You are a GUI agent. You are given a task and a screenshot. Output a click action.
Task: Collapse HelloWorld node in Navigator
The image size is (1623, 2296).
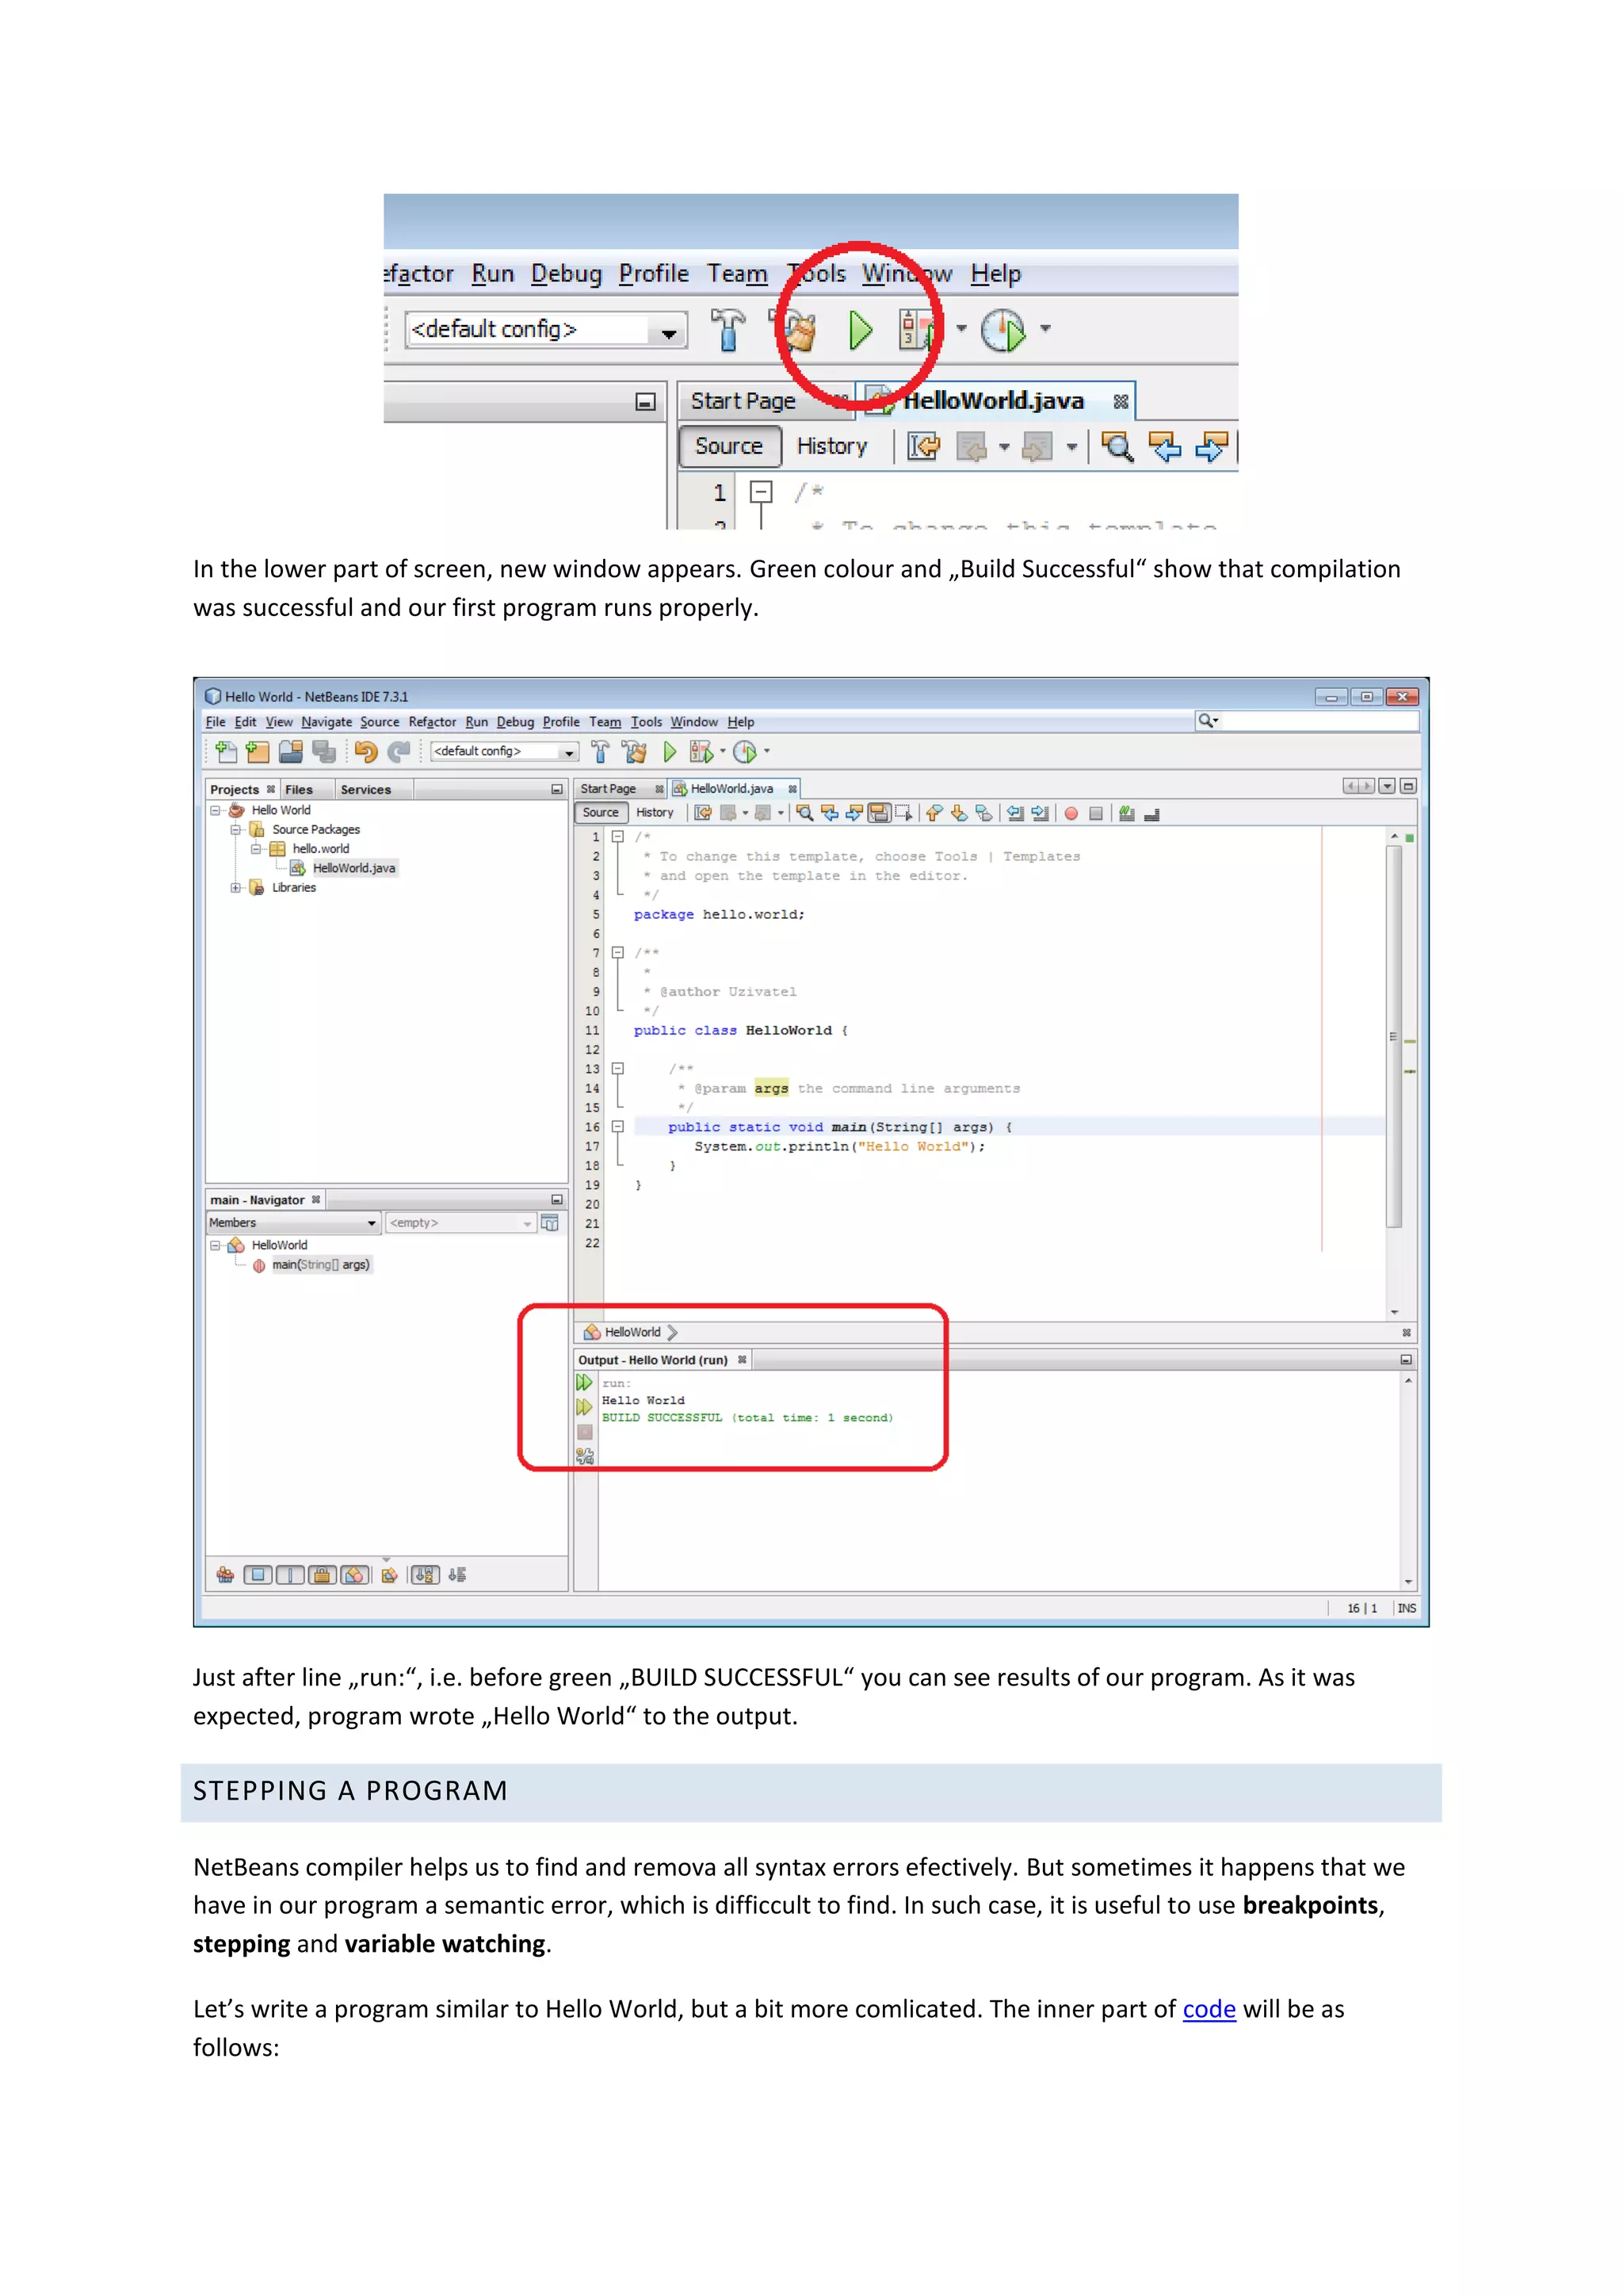[x=215, y=1246]
